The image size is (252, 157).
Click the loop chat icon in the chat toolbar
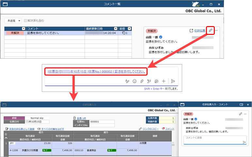point(156,81)
